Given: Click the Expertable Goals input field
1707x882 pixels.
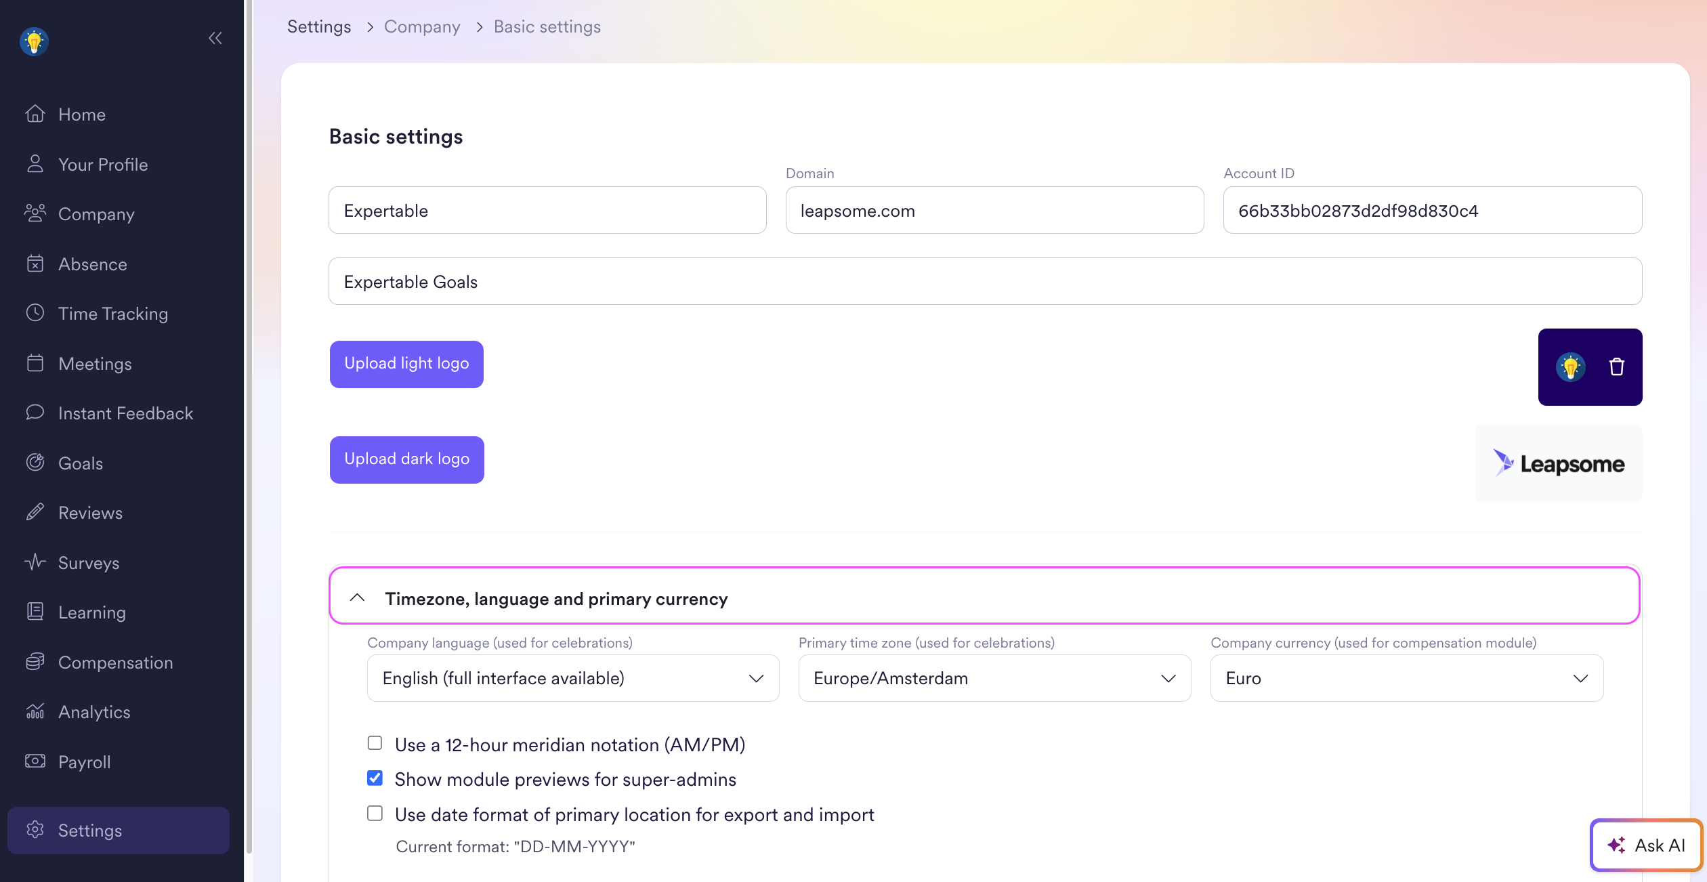Looking at the screenshot, I should (x=985, y=281).
